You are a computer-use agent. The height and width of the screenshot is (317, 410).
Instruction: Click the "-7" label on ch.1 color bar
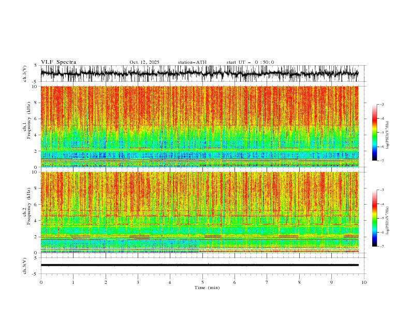click(x=382, y=161)
